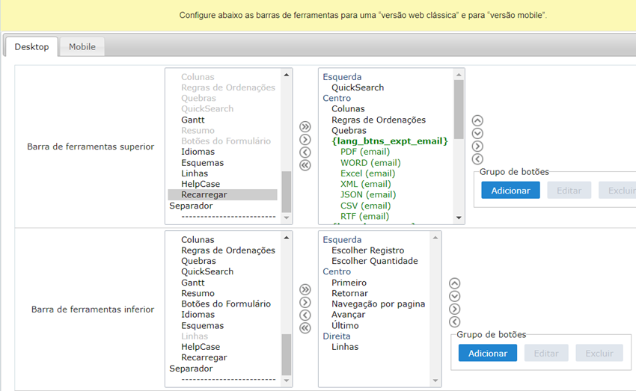This screenshot has height=391, width=636.
Task: Select Separador in superior available list
Action: (x=191, y=206)
